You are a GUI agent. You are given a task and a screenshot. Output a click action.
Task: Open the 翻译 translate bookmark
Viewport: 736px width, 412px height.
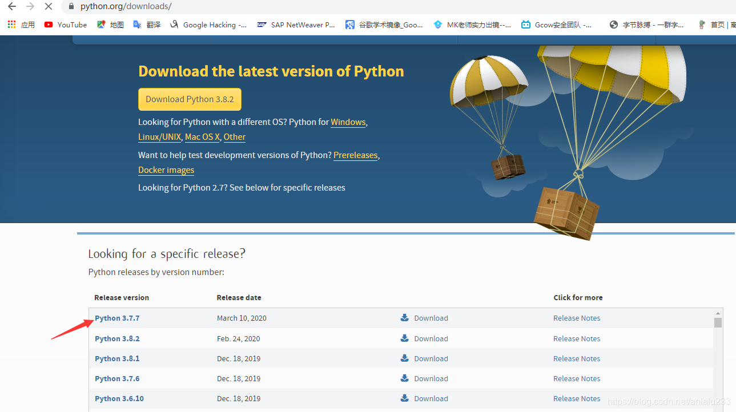click(x=147, y=25)
